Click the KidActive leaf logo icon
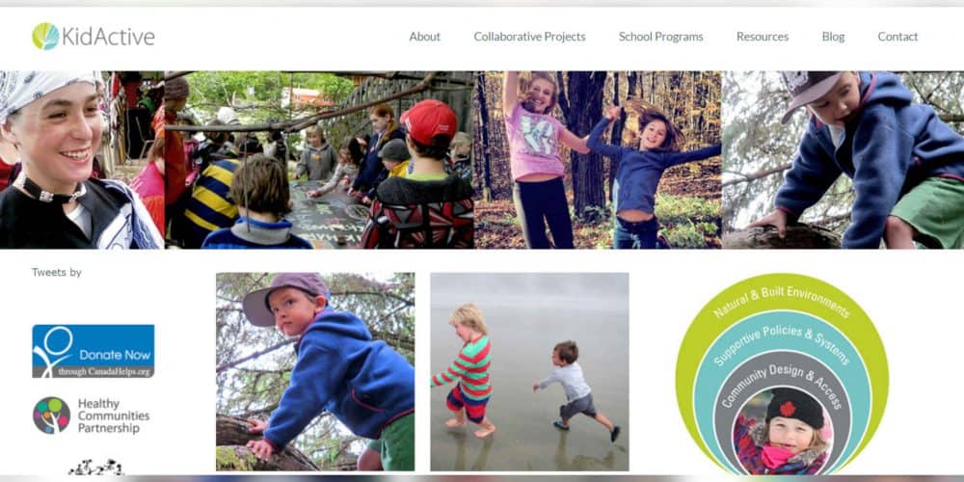 [45, 37]
